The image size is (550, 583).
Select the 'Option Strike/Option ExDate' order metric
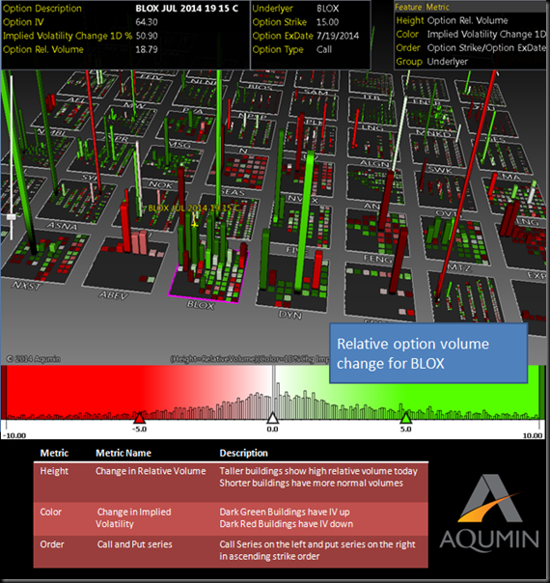(486, 48)
